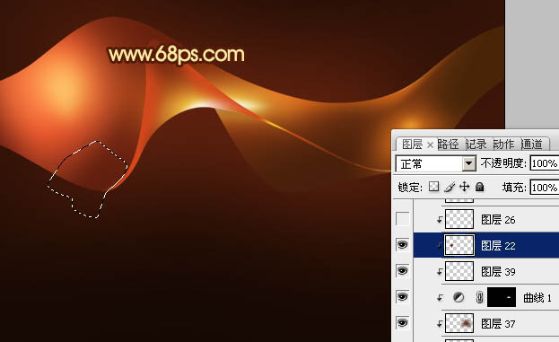This screenshot has height=342, width=559.
Task: Show the hidden 图层 26 layer
Action: (x=403, y=219)
